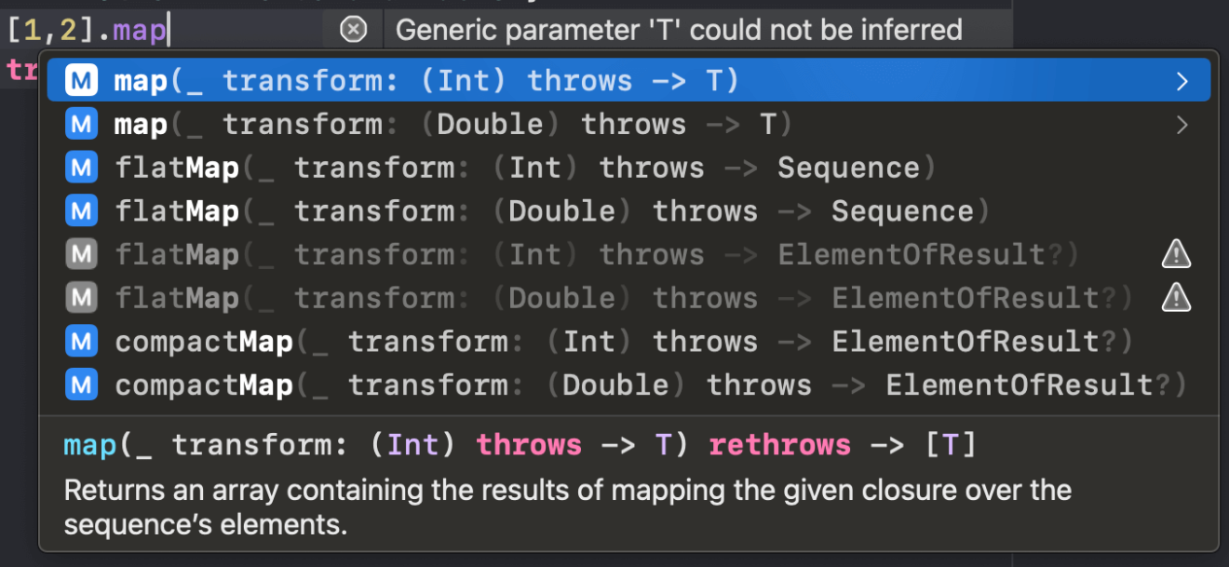
Task: Click the red error circle icon beside the message
Action: click(x=354, y=30)
